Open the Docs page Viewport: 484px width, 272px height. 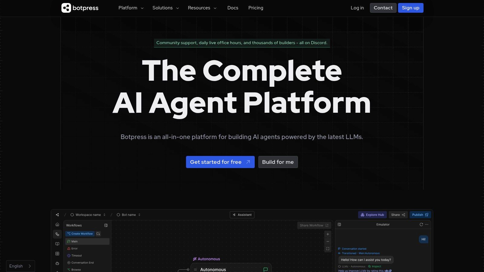pos(233,8)
